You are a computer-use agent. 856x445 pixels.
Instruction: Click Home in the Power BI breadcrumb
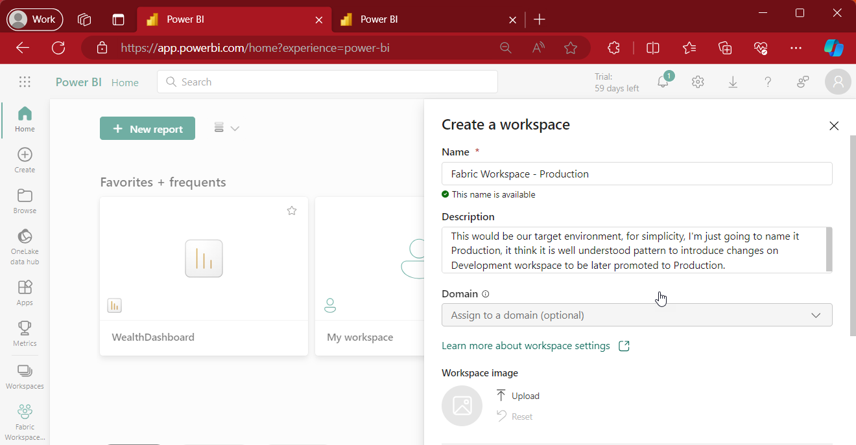(x=125, y=82)
